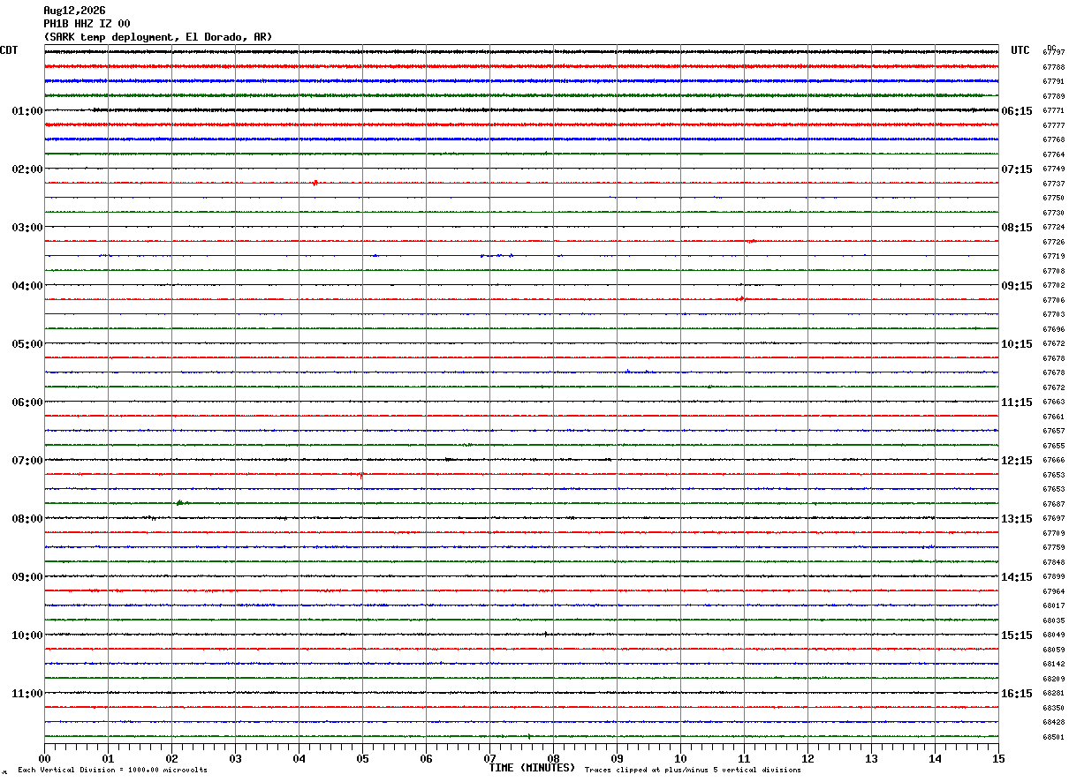
Task: Click the TIME (MINUTES) axis label
Action: tap(532, 768)
